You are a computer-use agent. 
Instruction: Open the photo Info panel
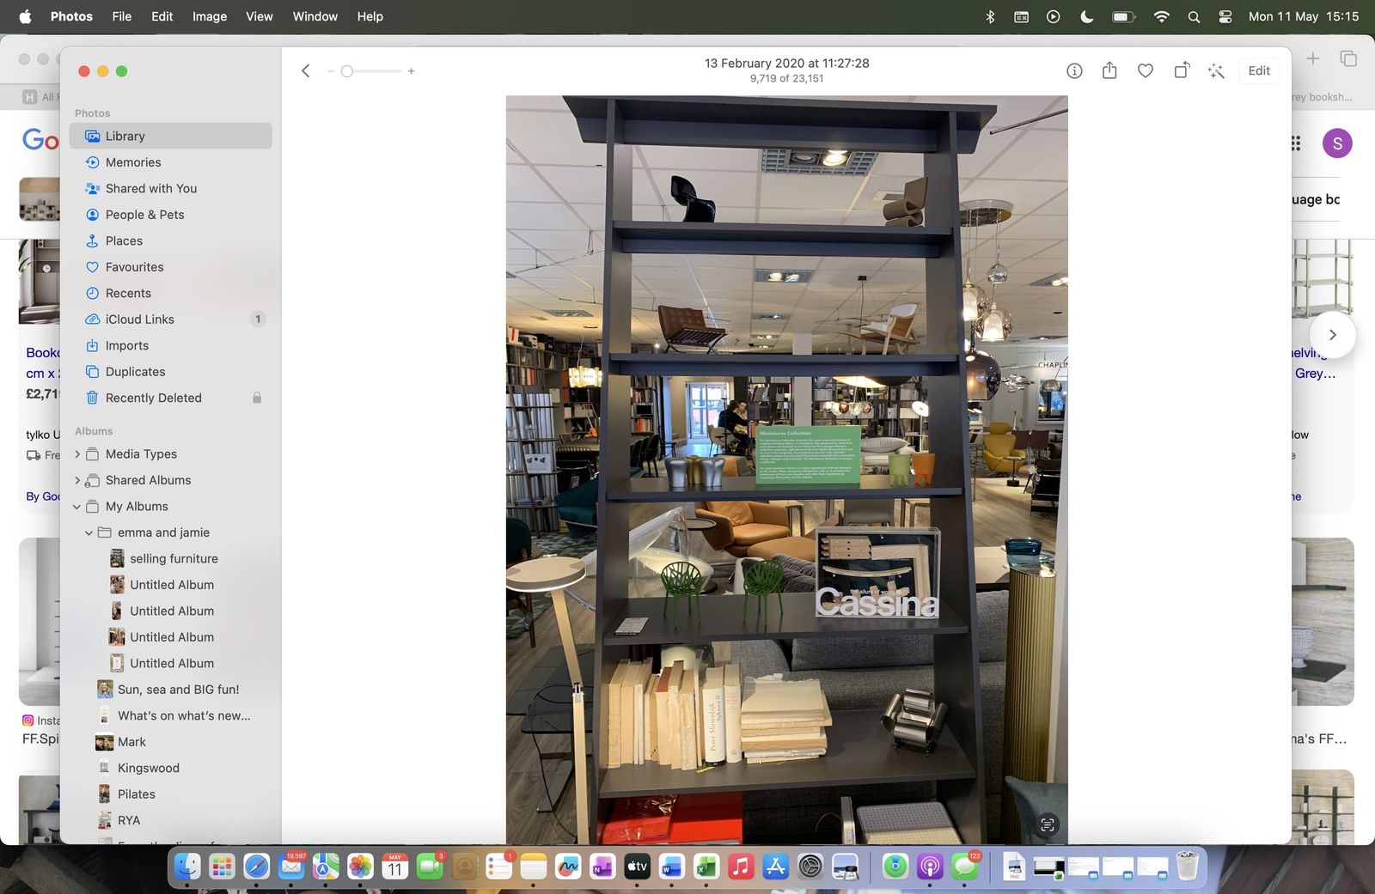pos(1074,71)
